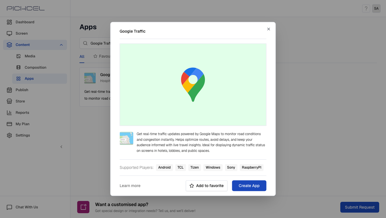The width and height of the screenshot is (386, 218).
Task: Select Apps in the sidebar
Action: (x=39, y=79)
